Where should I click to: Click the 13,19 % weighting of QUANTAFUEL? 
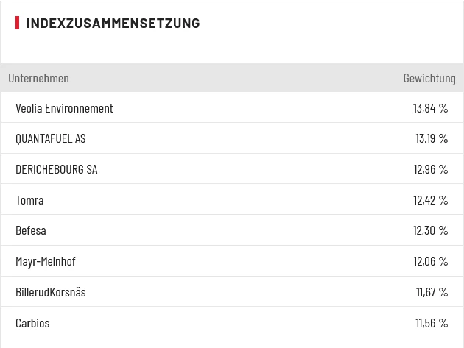[431, 138]
